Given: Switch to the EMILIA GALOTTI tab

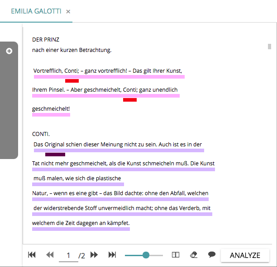Looking at the screenshot, I should click(x=36, y=11).
